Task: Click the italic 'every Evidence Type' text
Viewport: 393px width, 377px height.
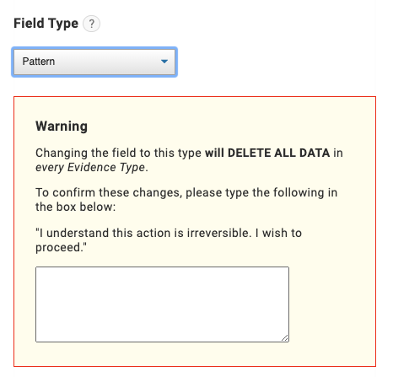Action: point(90,168)
